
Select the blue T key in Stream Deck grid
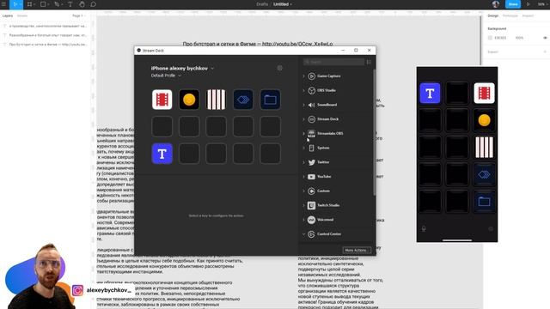162,154
